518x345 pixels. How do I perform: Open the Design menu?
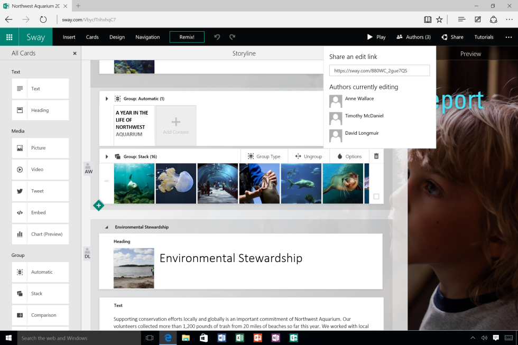point(117,37)
